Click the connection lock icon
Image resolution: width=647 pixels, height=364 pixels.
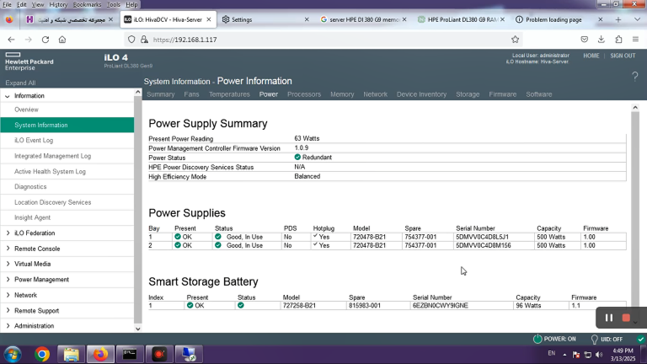(x=144, y=40)
